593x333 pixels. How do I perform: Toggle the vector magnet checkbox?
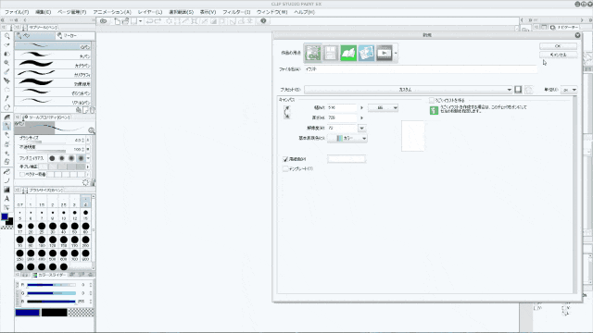point(22,175)
